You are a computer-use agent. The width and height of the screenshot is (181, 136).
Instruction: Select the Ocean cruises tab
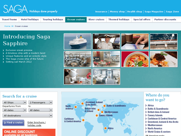(76, 19)
